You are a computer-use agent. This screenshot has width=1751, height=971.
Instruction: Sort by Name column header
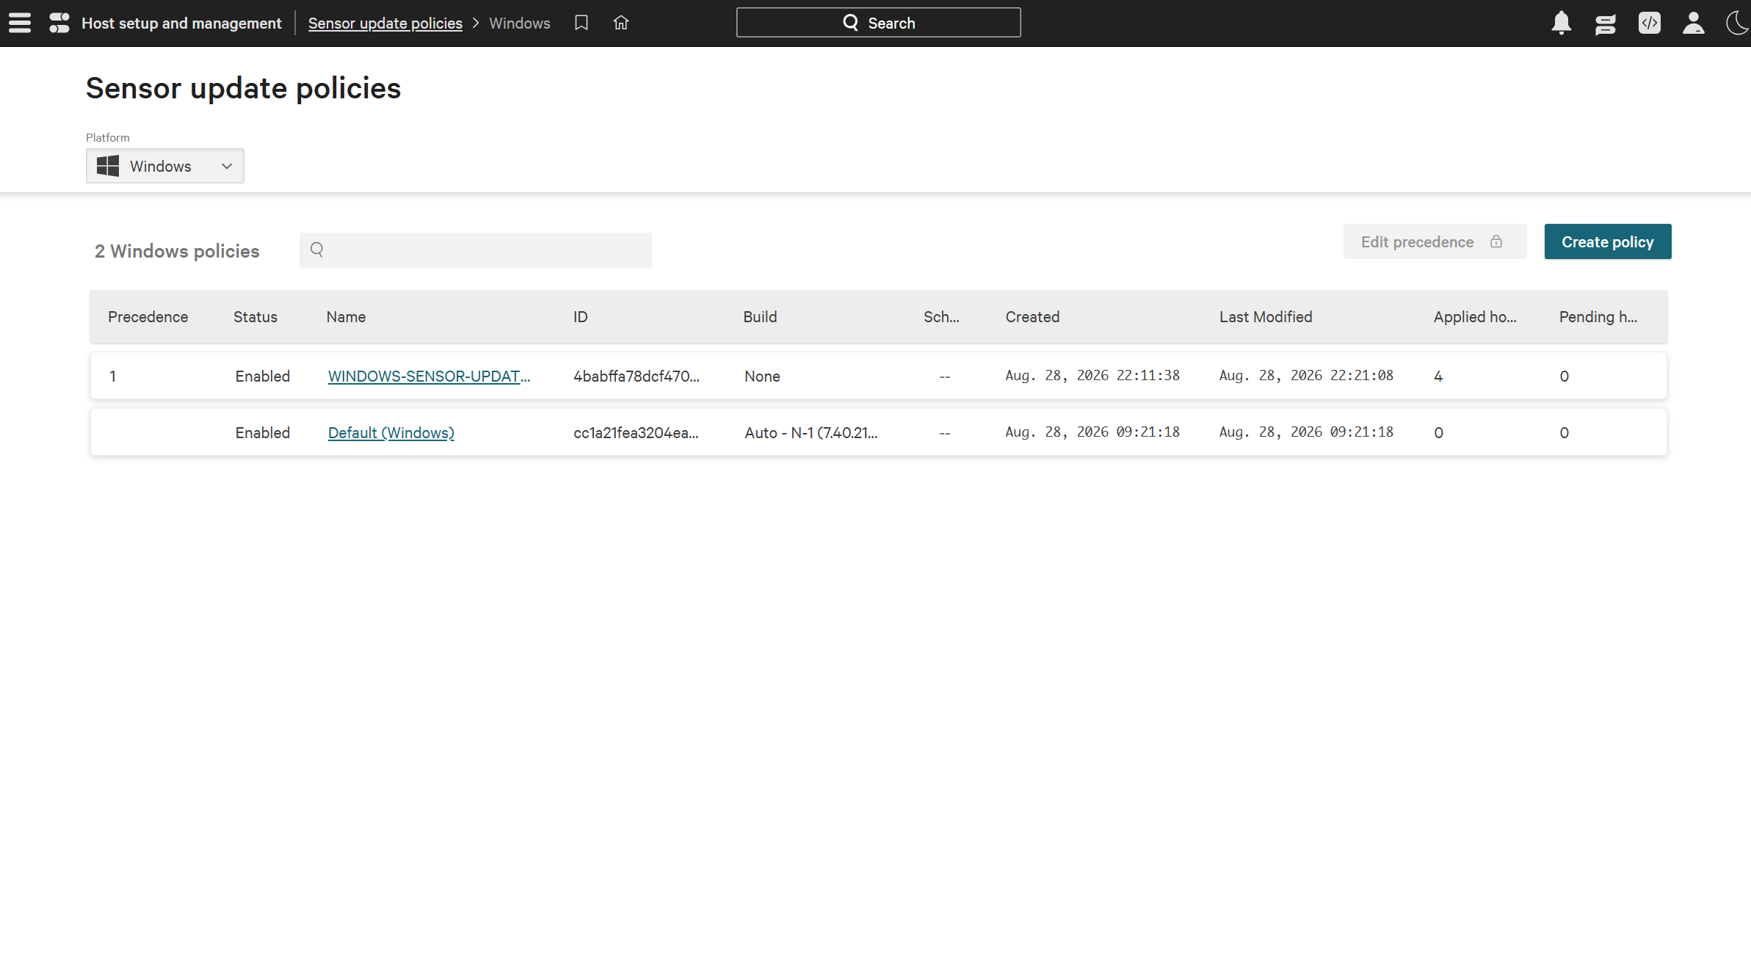tap(346, 316)
